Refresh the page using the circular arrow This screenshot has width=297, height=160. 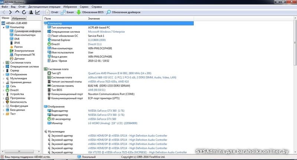pyautogui.click(x=24, y=12)
